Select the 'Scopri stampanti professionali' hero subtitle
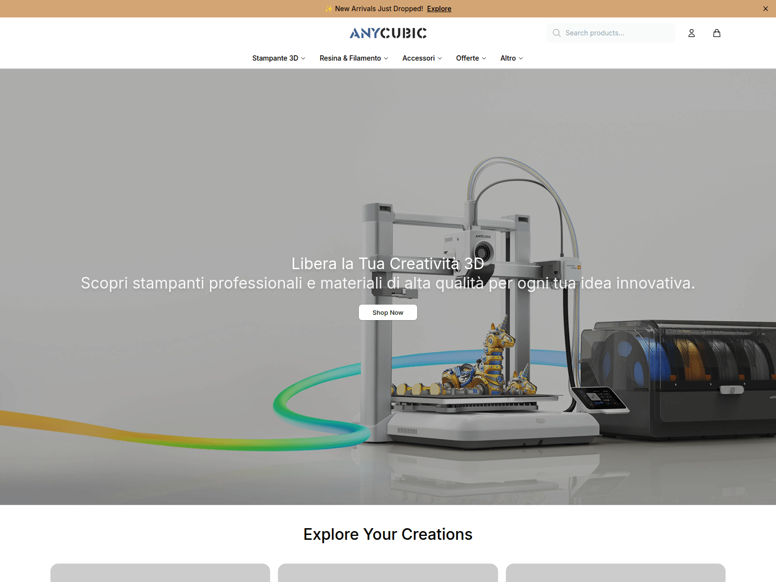776x582 pixels. 388,283
